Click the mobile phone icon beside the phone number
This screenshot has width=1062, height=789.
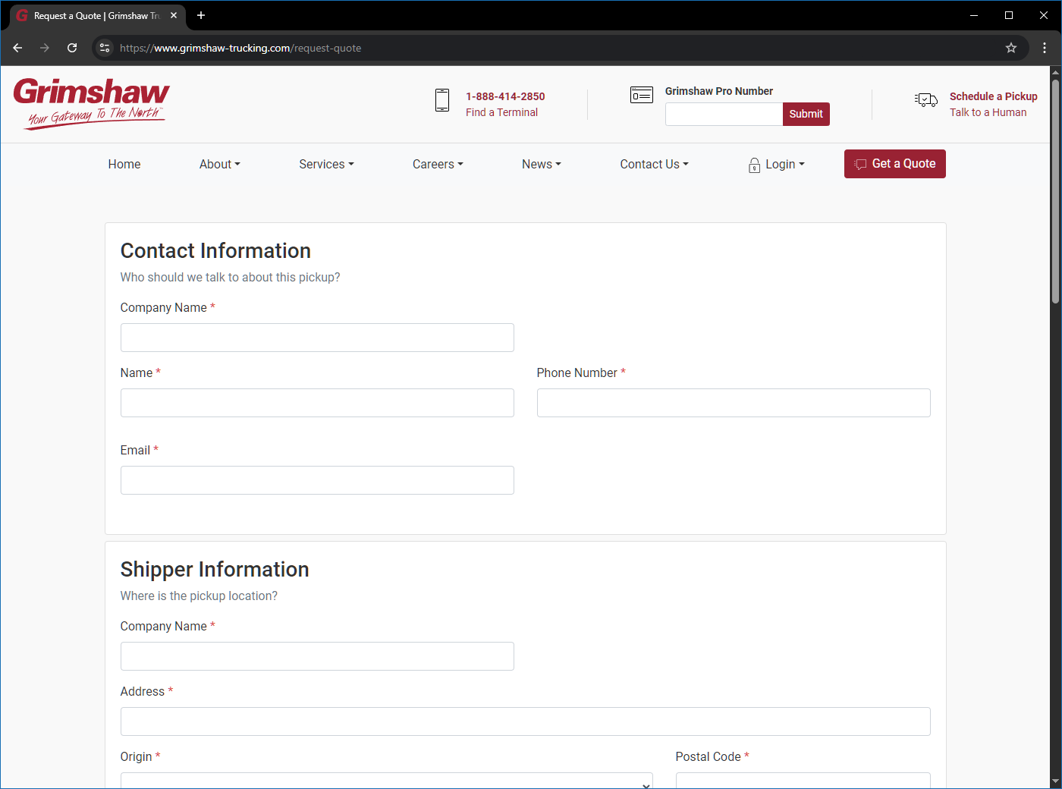tap(442, 100)
